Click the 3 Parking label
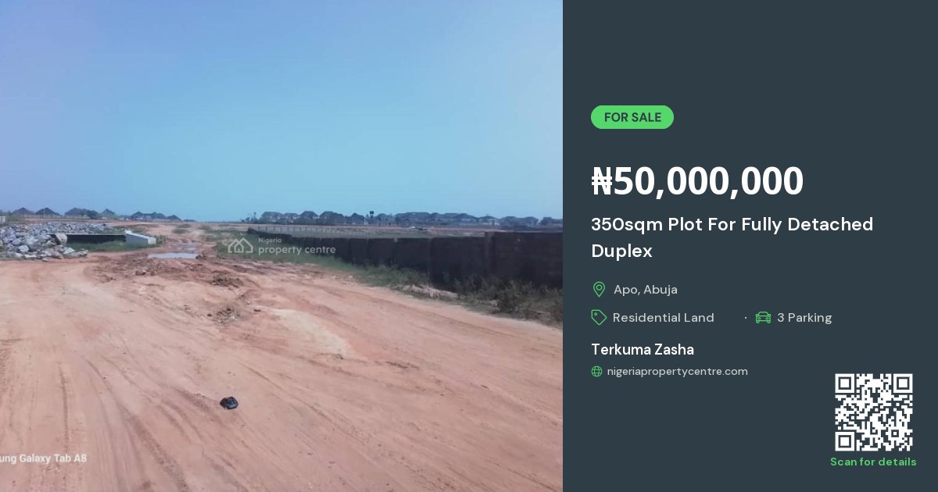 804,318
